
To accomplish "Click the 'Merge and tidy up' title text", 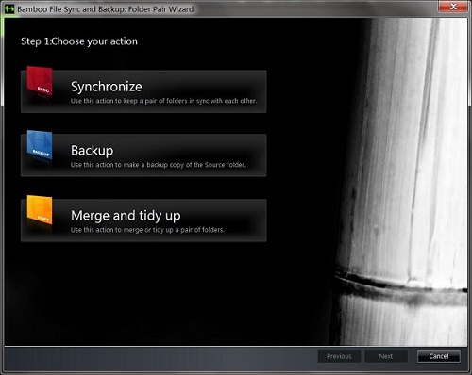I will click(126, 216).
